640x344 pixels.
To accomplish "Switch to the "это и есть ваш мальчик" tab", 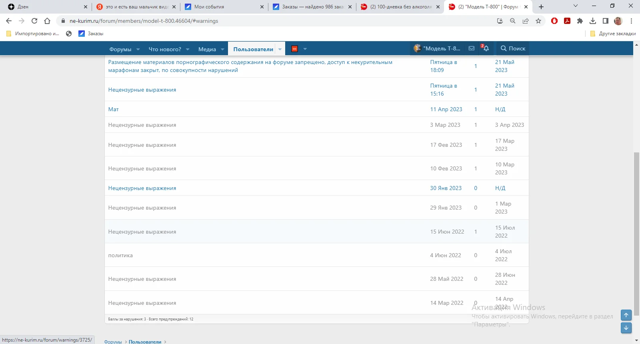I will click(x=136, y=7).
